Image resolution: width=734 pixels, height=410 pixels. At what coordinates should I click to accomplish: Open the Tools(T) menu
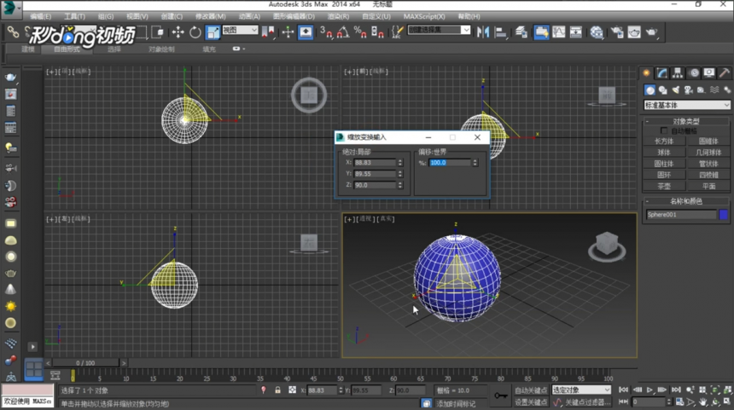click(74, 16)
